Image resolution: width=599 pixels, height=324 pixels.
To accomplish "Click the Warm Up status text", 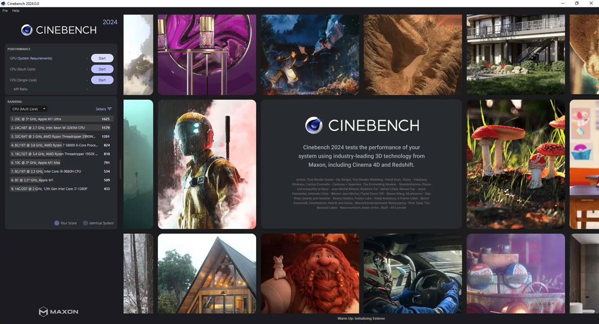I will 361,319.
